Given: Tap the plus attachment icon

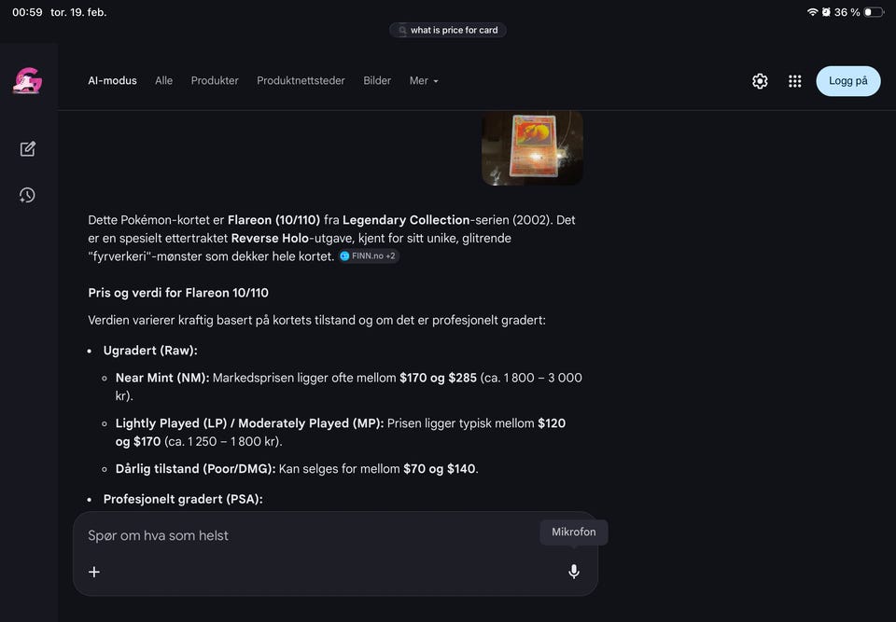Looking at the screenshot, I should click(x=94, y=572).
